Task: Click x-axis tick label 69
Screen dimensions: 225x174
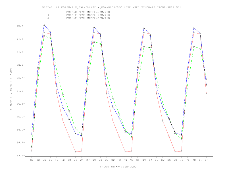Action: [175, 160]
